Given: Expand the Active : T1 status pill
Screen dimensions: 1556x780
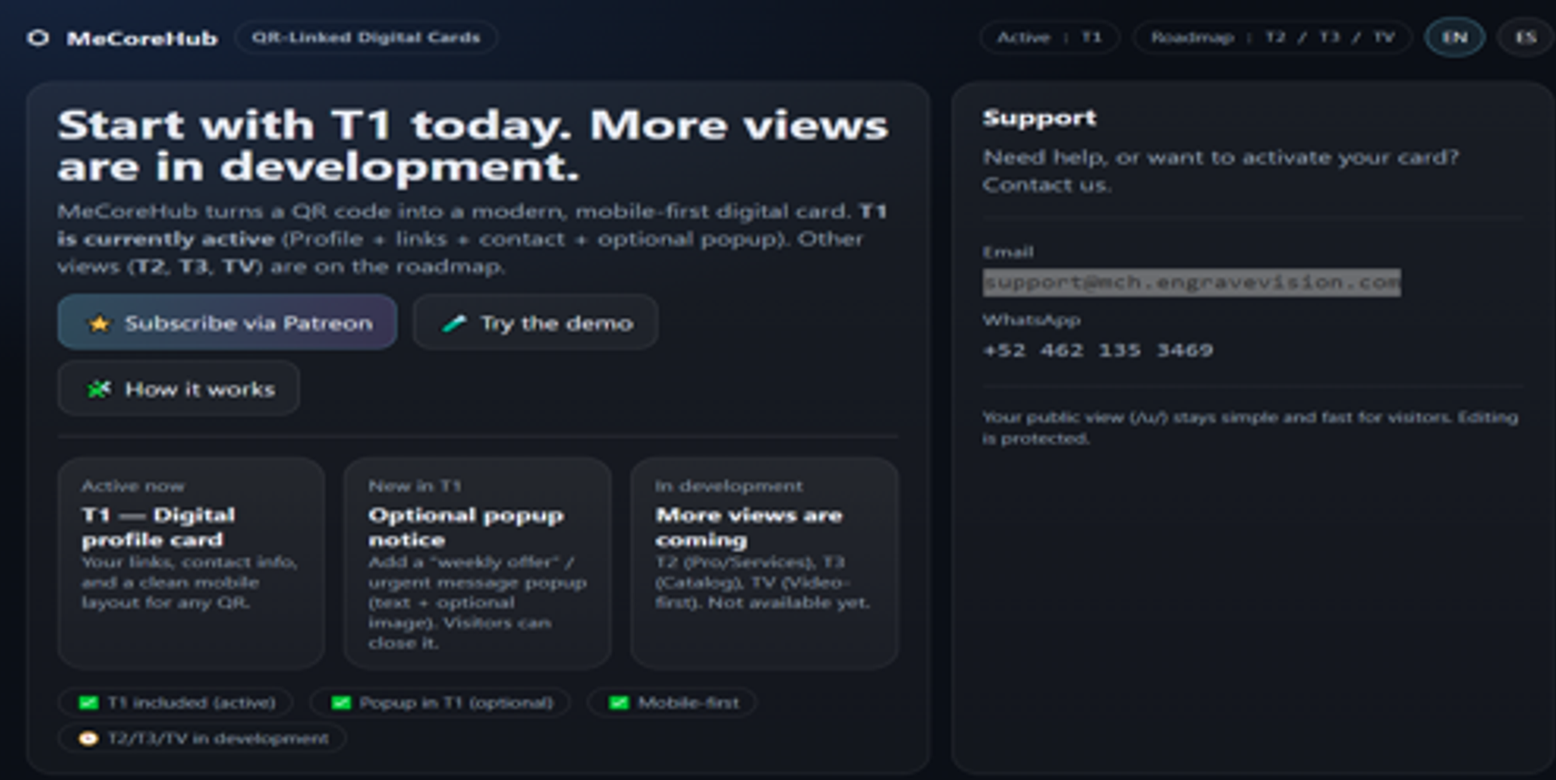Looking at the screenshot, I should pyautogui.click(x=1052, y=36).
